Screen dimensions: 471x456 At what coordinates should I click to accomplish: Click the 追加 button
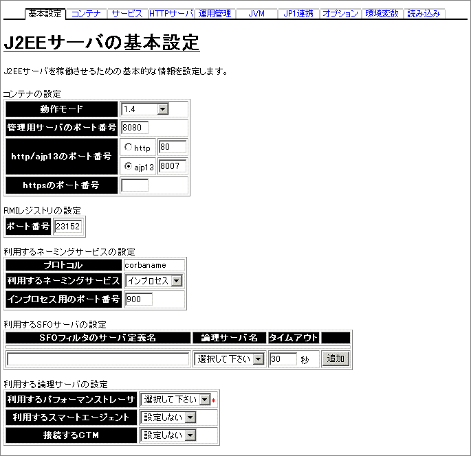point(336,358)
